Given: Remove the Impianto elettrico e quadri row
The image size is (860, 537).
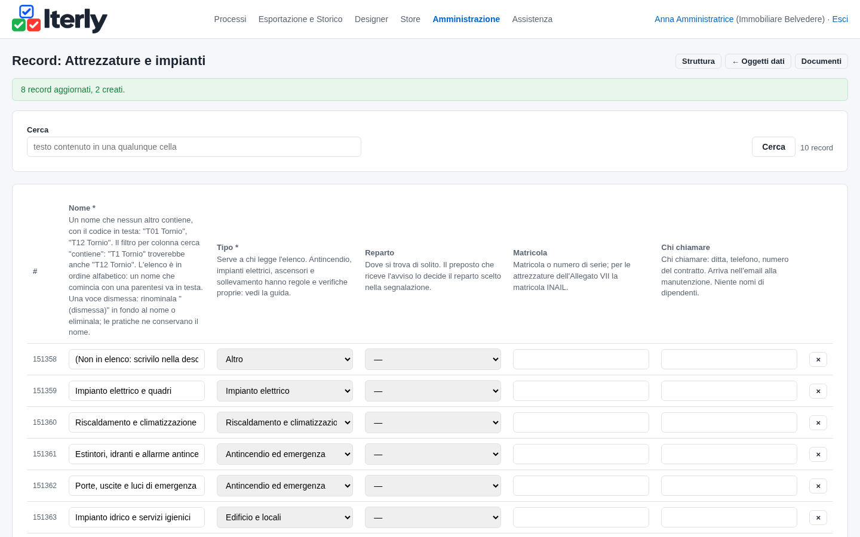Looking at the screenshot, I should [818, 391].
